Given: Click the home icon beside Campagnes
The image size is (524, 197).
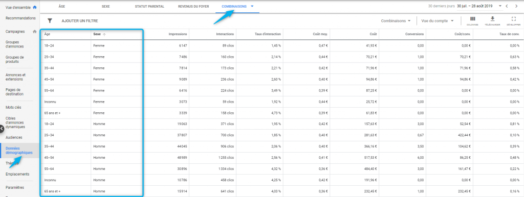Looking at the screenshot, I should pos(34,32).
